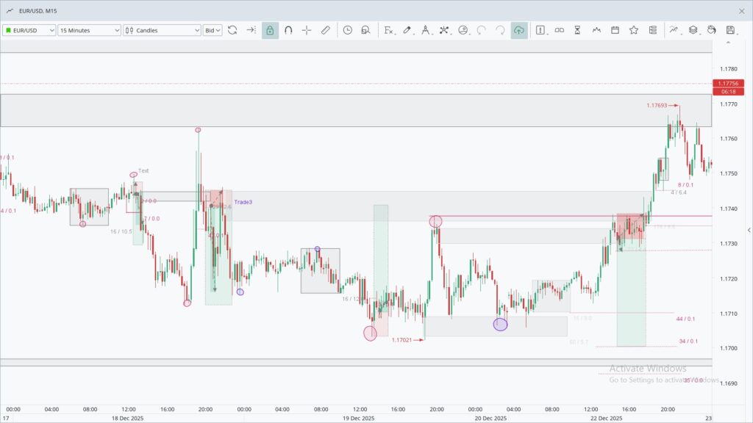This screenshot has height=423, width=753.
Task: Click the refresh chart icon
Action: (232, 30)
